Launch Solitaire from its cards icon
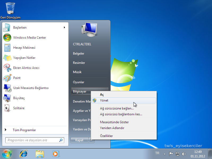Image resolution: width=212 pixels, height=159 pixels. [x=7, y=108]
